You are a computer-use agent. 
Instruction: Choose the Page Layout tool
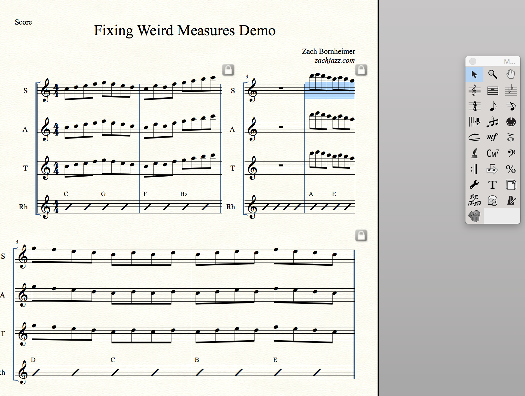click(511, 185)
